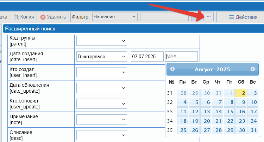Select August 21 in the calendar
Viewport: 264px width, 142px height.
(218, 121)
